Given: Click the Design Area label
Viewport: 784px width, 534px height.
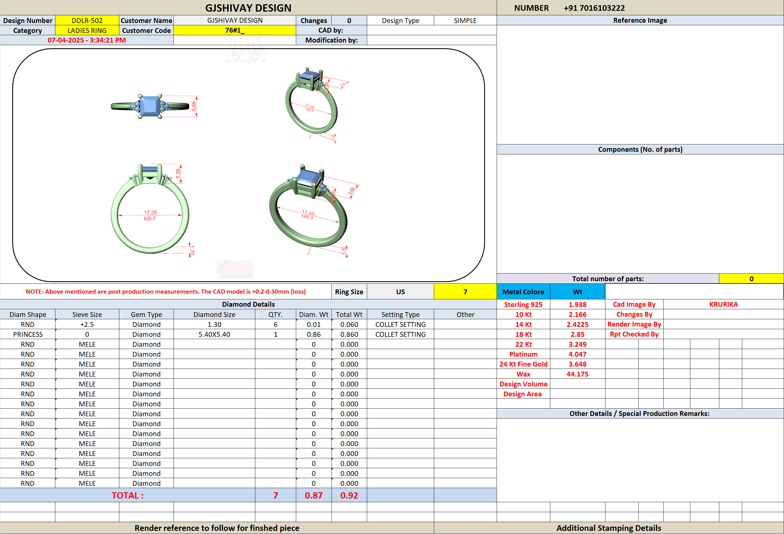Looking at the screenshot, I should [522, 394].
